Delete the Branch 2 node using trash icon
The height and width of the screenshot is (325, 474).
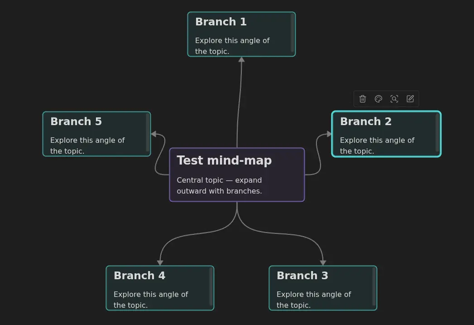pyautogui.click(x=363, y=99)
